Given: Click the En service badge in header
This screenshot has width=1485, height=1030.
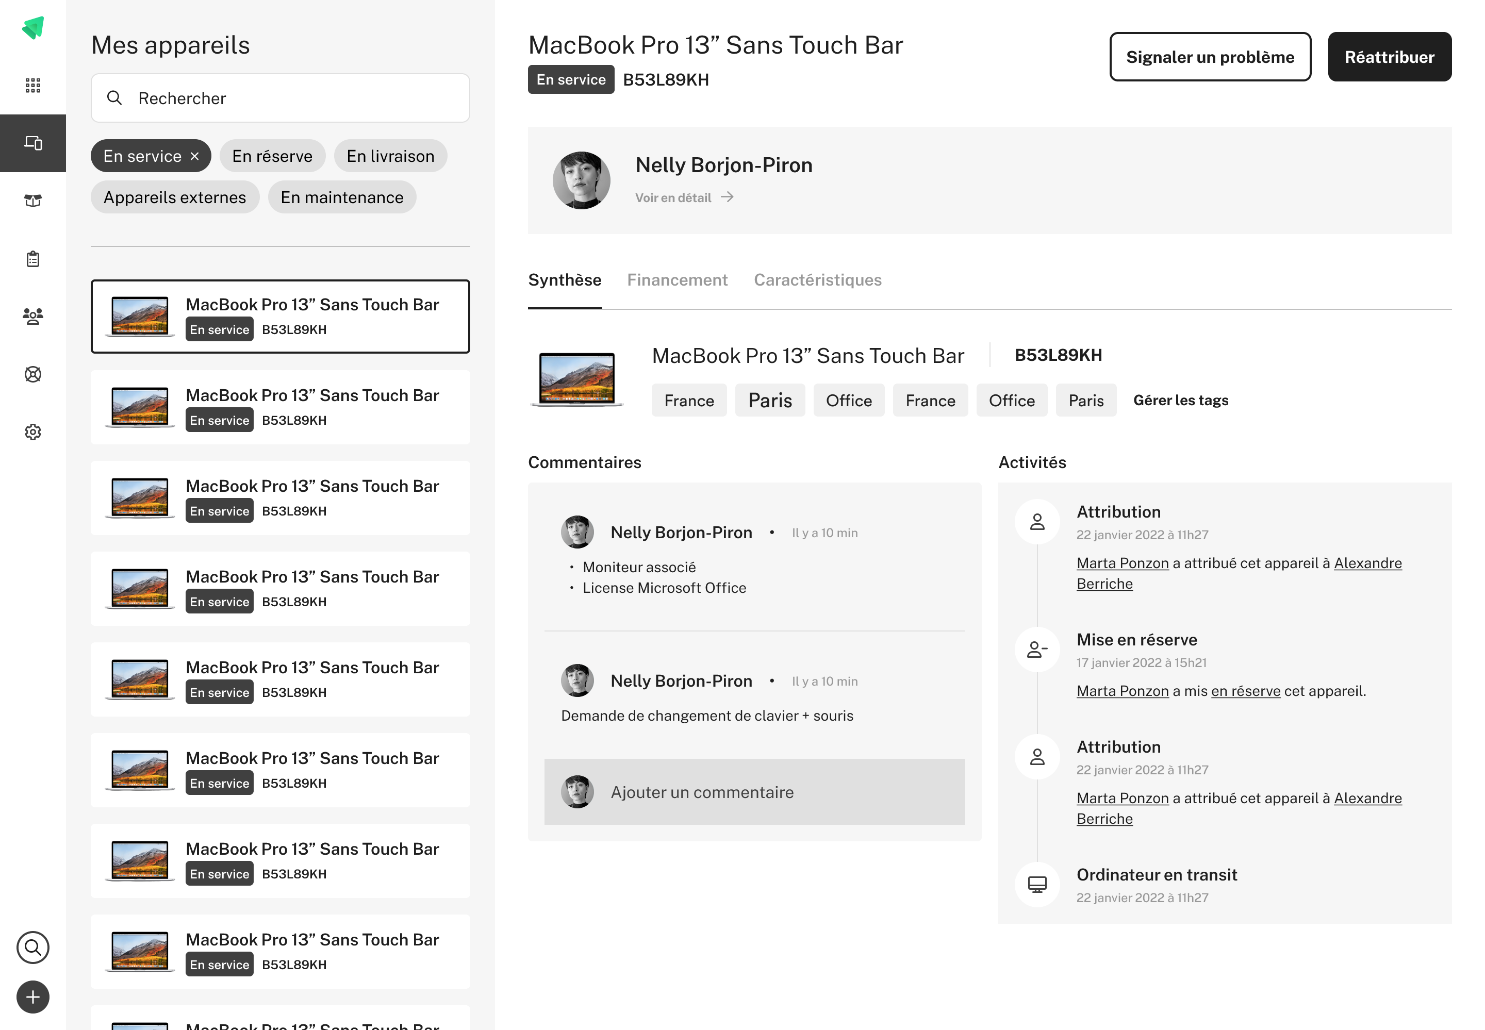Looking at the screenshot, I should [570, 79].
